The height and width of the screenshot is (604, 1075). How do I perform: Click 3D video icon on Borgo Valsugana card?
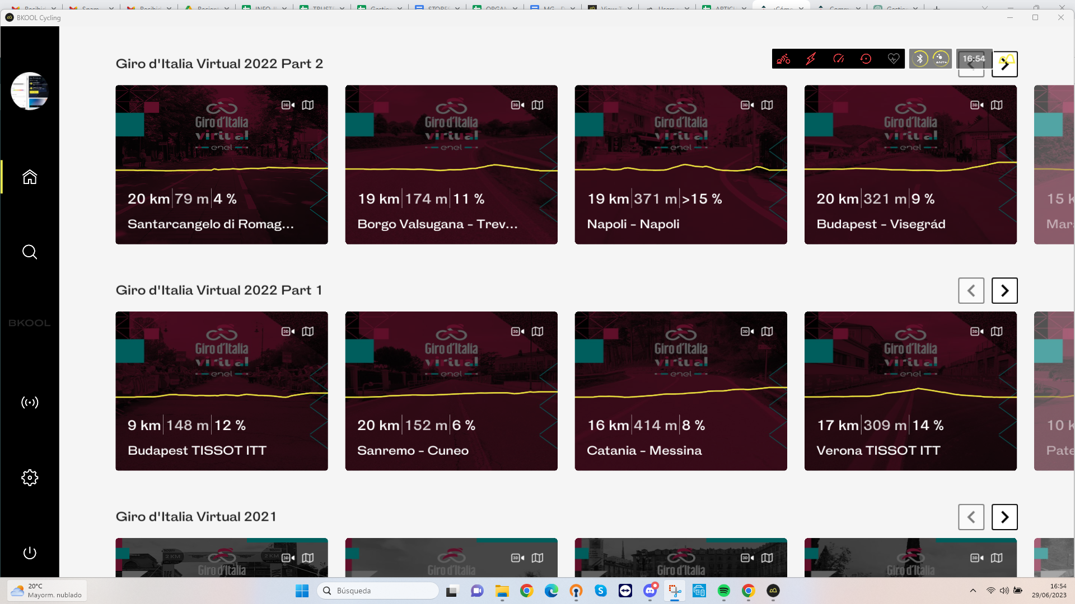tap(517, 105)
